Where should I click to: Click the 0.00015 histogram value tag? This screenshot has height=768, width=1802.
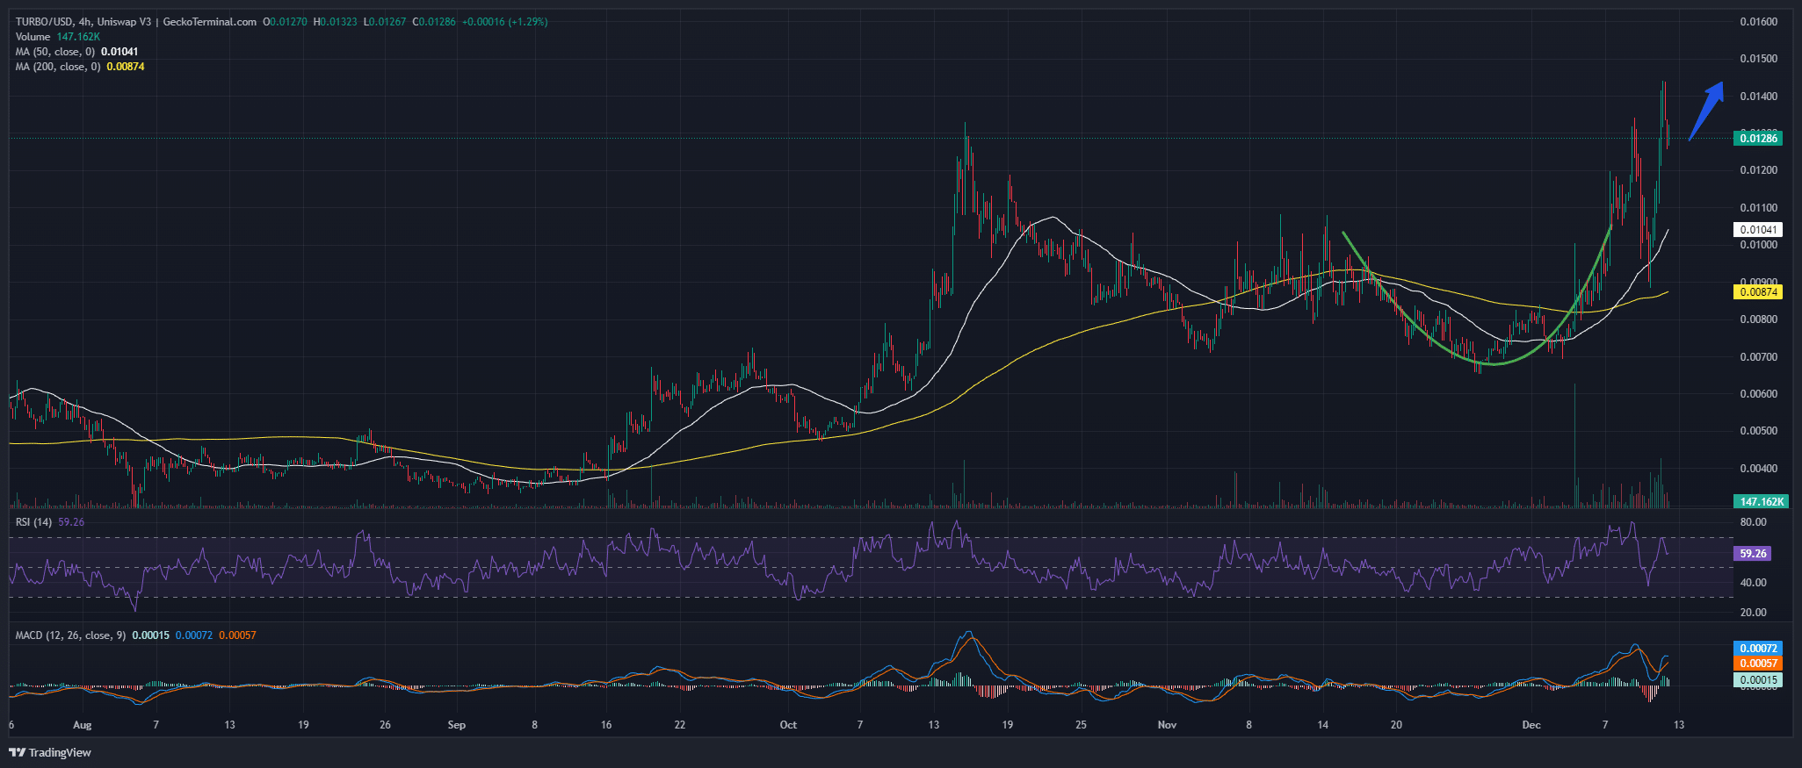(1758, 680)
